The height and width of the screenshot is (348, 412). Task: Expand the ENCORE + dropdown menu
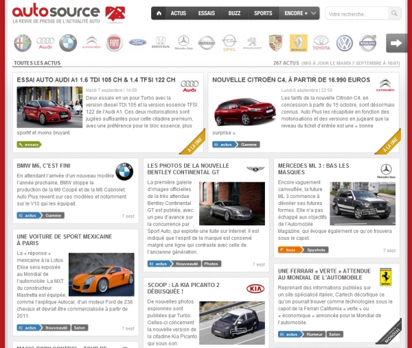point(299,13)
